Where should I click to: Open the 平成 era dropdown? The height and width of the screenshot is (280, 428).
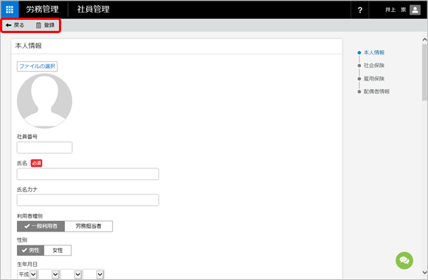tap(27, 274)
